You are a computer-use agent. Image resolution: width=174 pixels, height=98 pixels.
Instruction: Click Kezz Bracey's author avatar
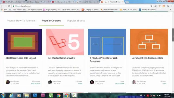[x=8, y=82]
